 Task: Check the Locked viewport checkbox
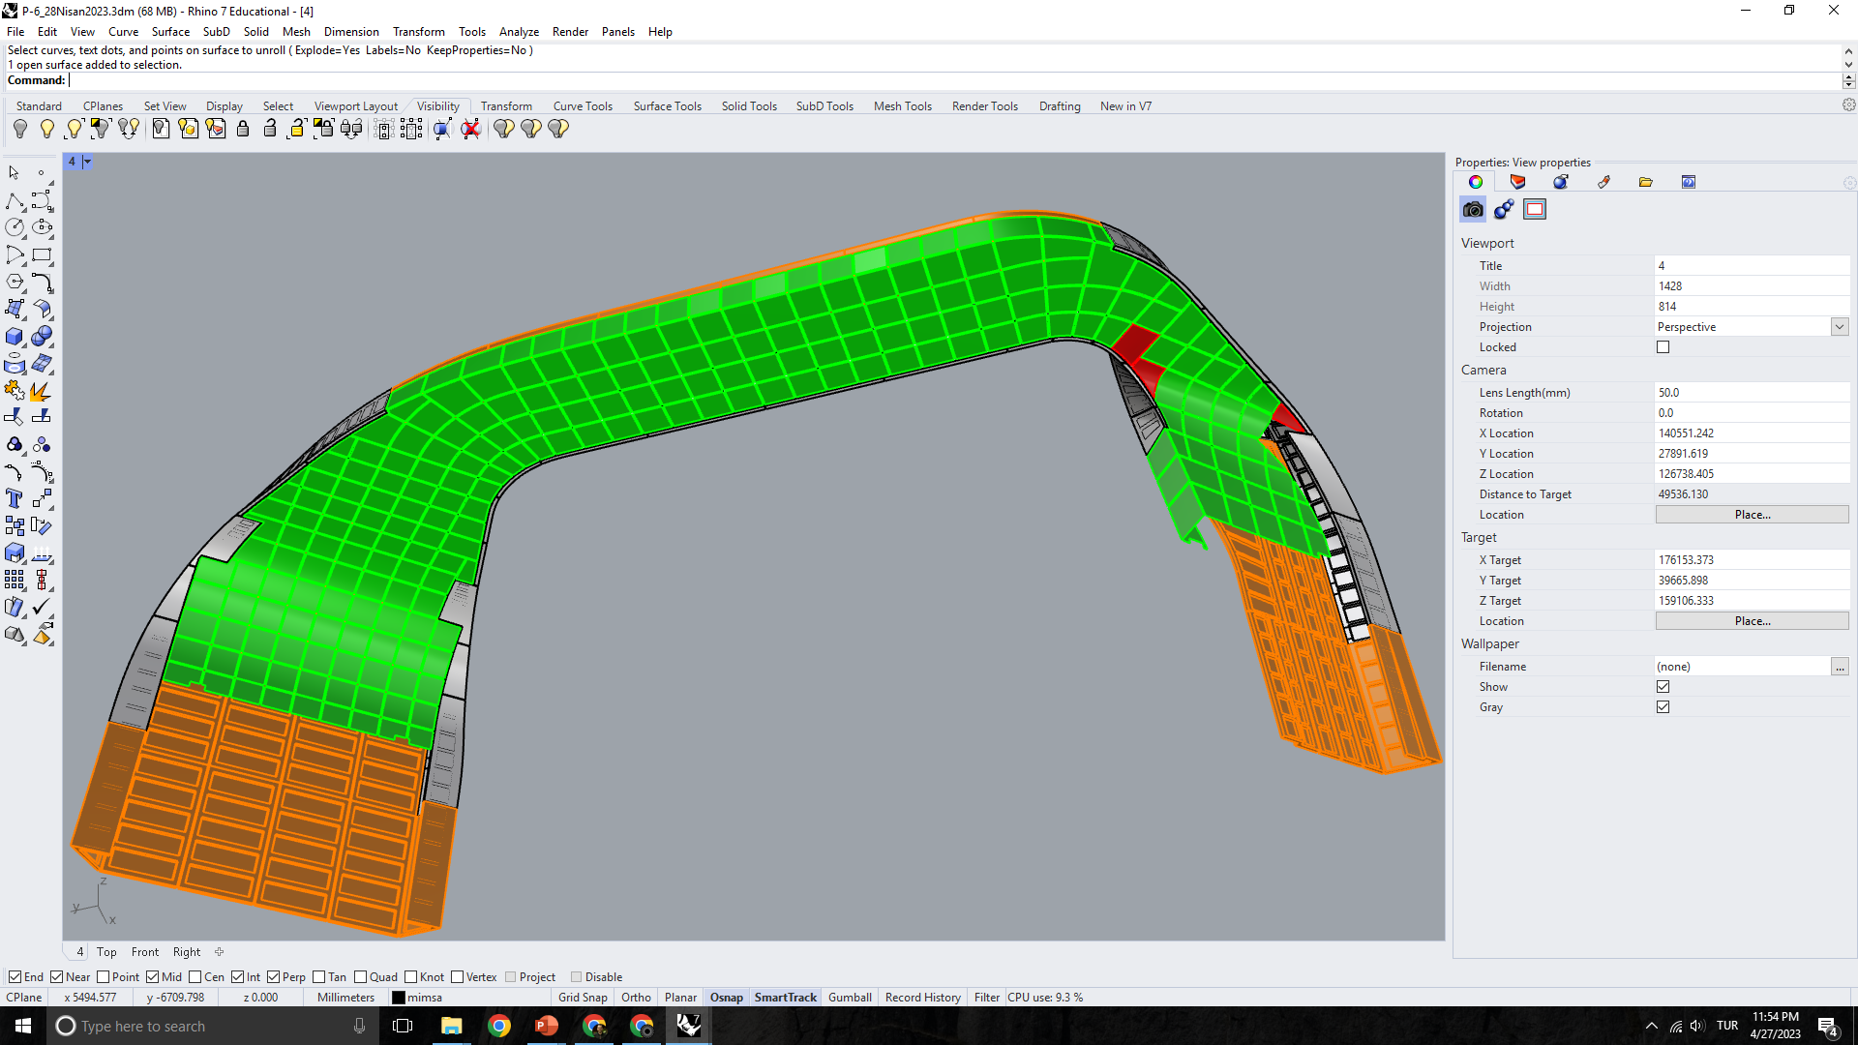point(1663,347)
